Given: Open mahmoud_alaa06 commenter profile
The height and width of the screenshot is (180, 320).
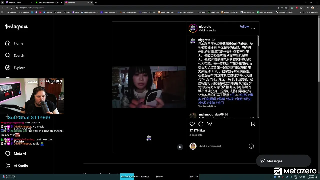Looking at the screenshot, I should [x=211, y=114].
